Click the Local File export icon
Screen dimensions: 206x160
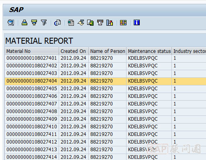coord(90,22)
